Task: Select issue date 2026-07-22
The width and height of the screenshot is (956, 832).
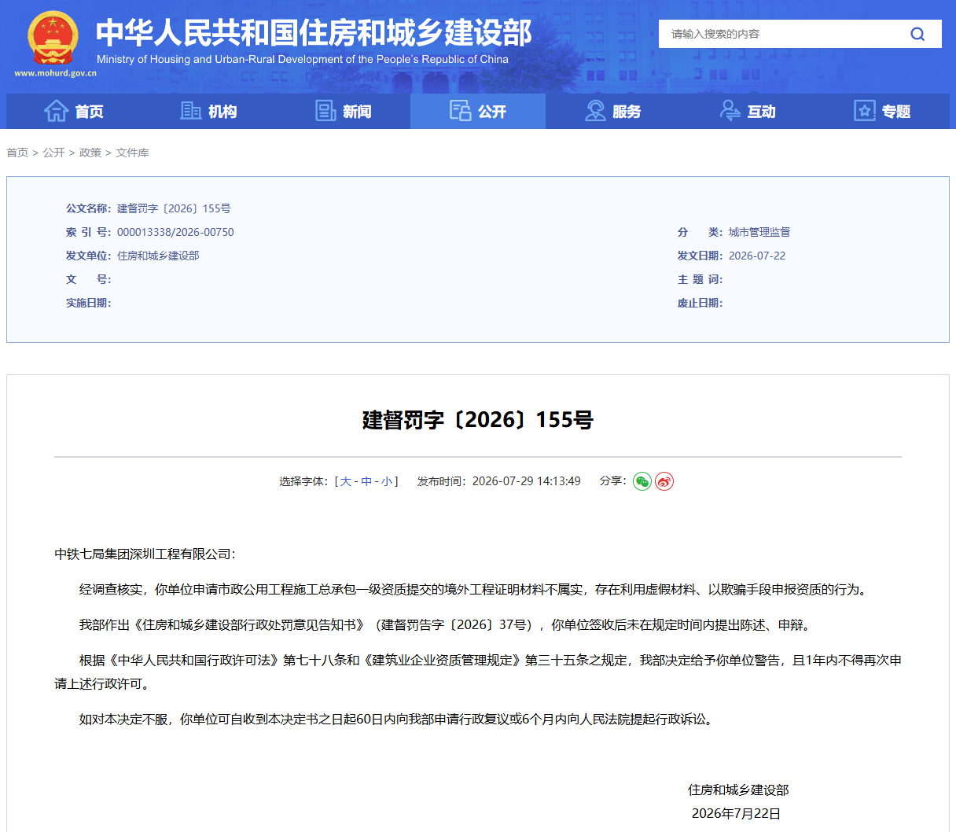Action: (757, 256)
